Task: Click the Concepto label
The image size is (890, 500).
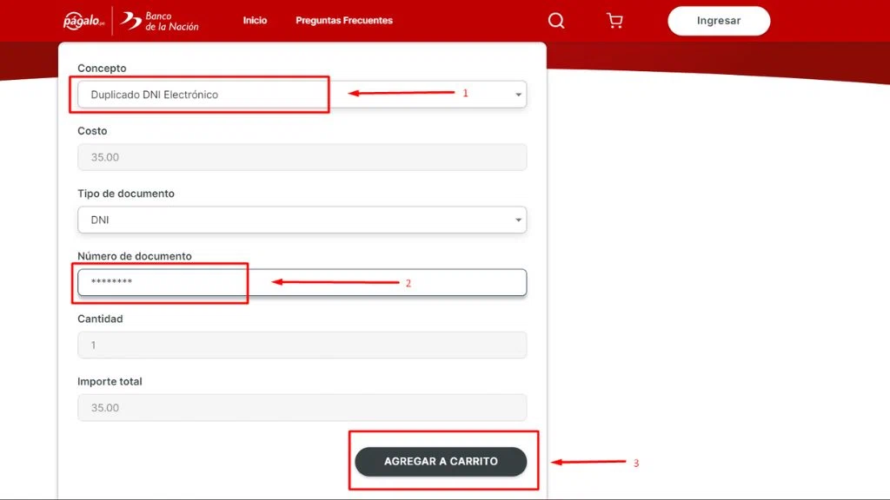Action: coord(103,68)
